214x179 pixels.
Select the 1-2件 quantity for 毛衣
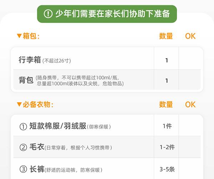click(167, 147)
